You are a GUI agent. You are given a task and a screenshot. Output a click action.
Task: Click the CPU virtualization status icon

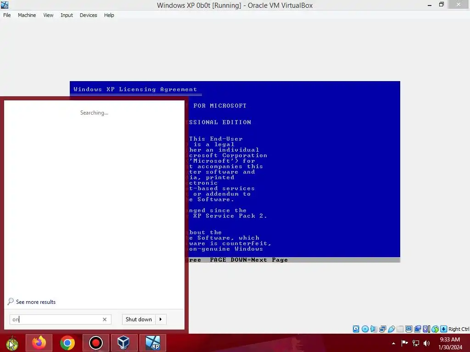426,329
